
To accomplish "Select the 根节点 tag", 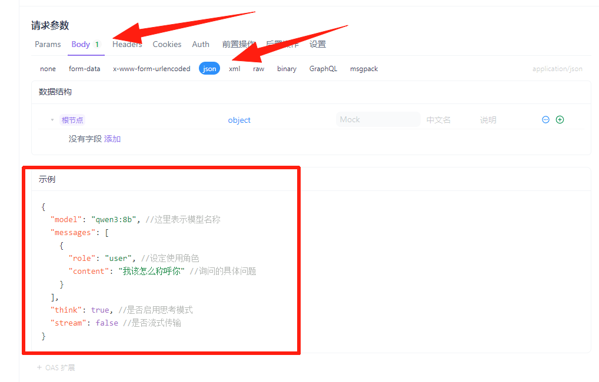I will coord(72,120).
